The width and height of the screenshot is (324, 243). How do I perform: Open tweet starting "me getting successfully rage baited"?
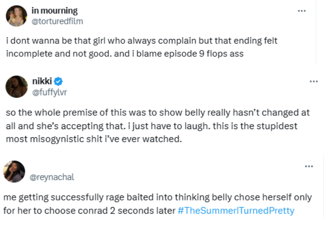157,204
